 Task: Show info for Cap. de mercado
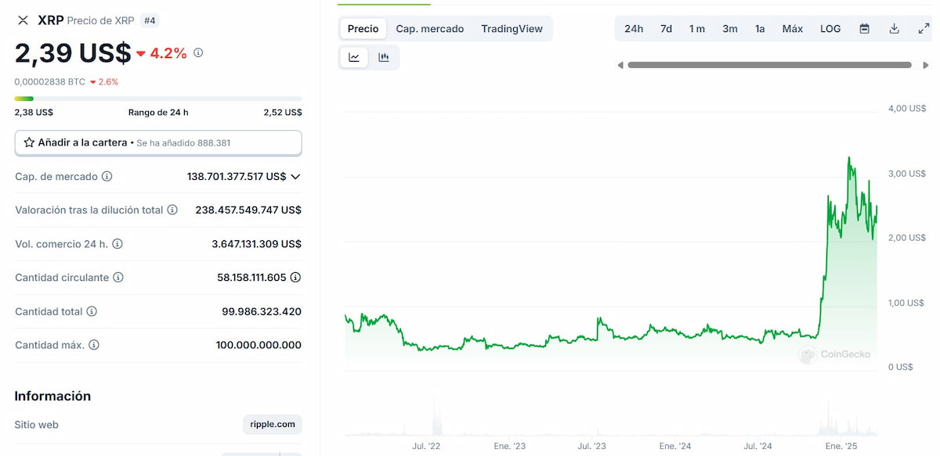(x=107, y=177)
